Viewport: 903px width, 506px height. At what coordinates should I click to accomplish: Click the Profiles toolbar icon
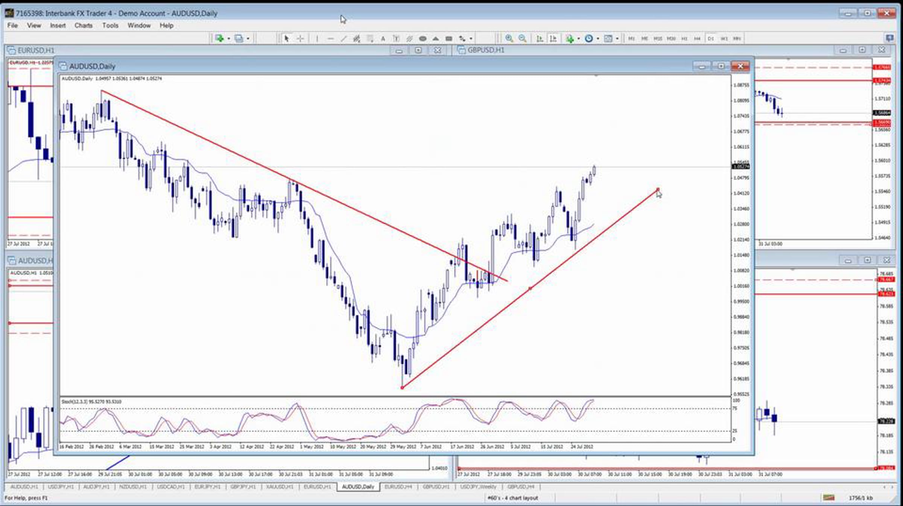coord(239,38)
